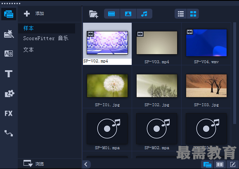239x169 pixels.
Task: Click the SP-I03.jpg file name label
Action: [x=206, y=105]
